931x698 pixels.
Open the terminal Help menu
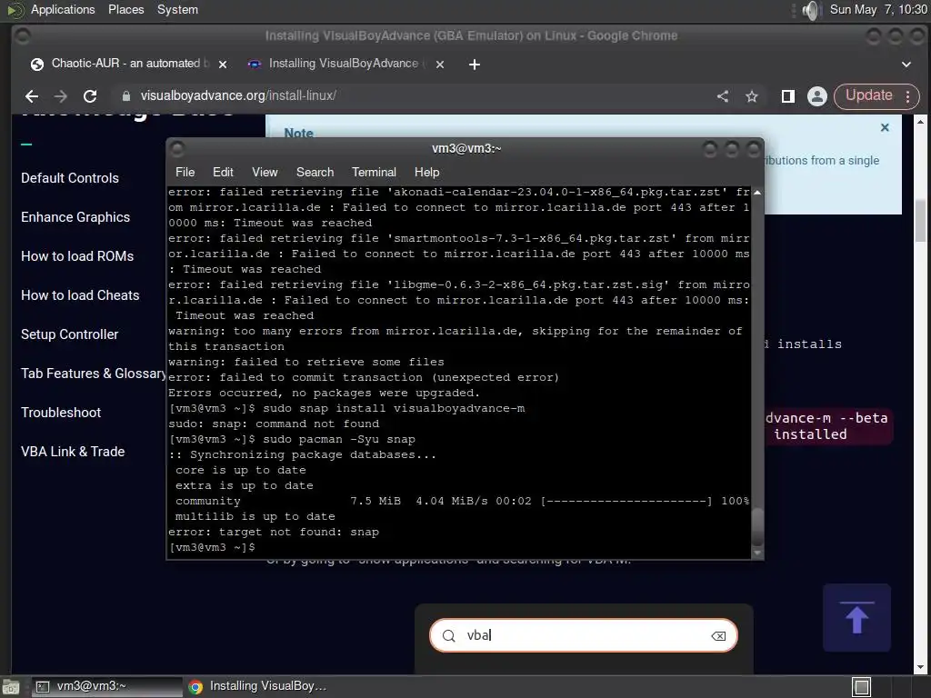pyautogui.click(x=426, y=172)
